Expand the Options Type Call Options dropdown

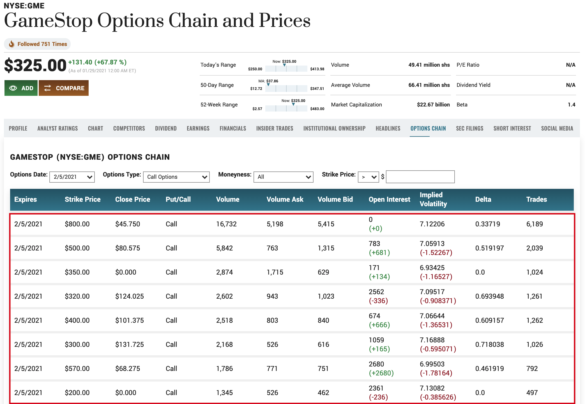(x=176, y=177)
